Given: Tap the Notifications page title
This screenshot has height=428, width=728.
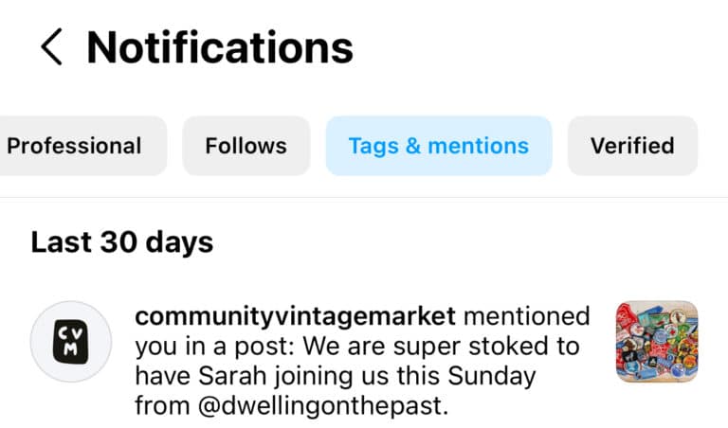Looking at the screenshot, I should [220, 46].
